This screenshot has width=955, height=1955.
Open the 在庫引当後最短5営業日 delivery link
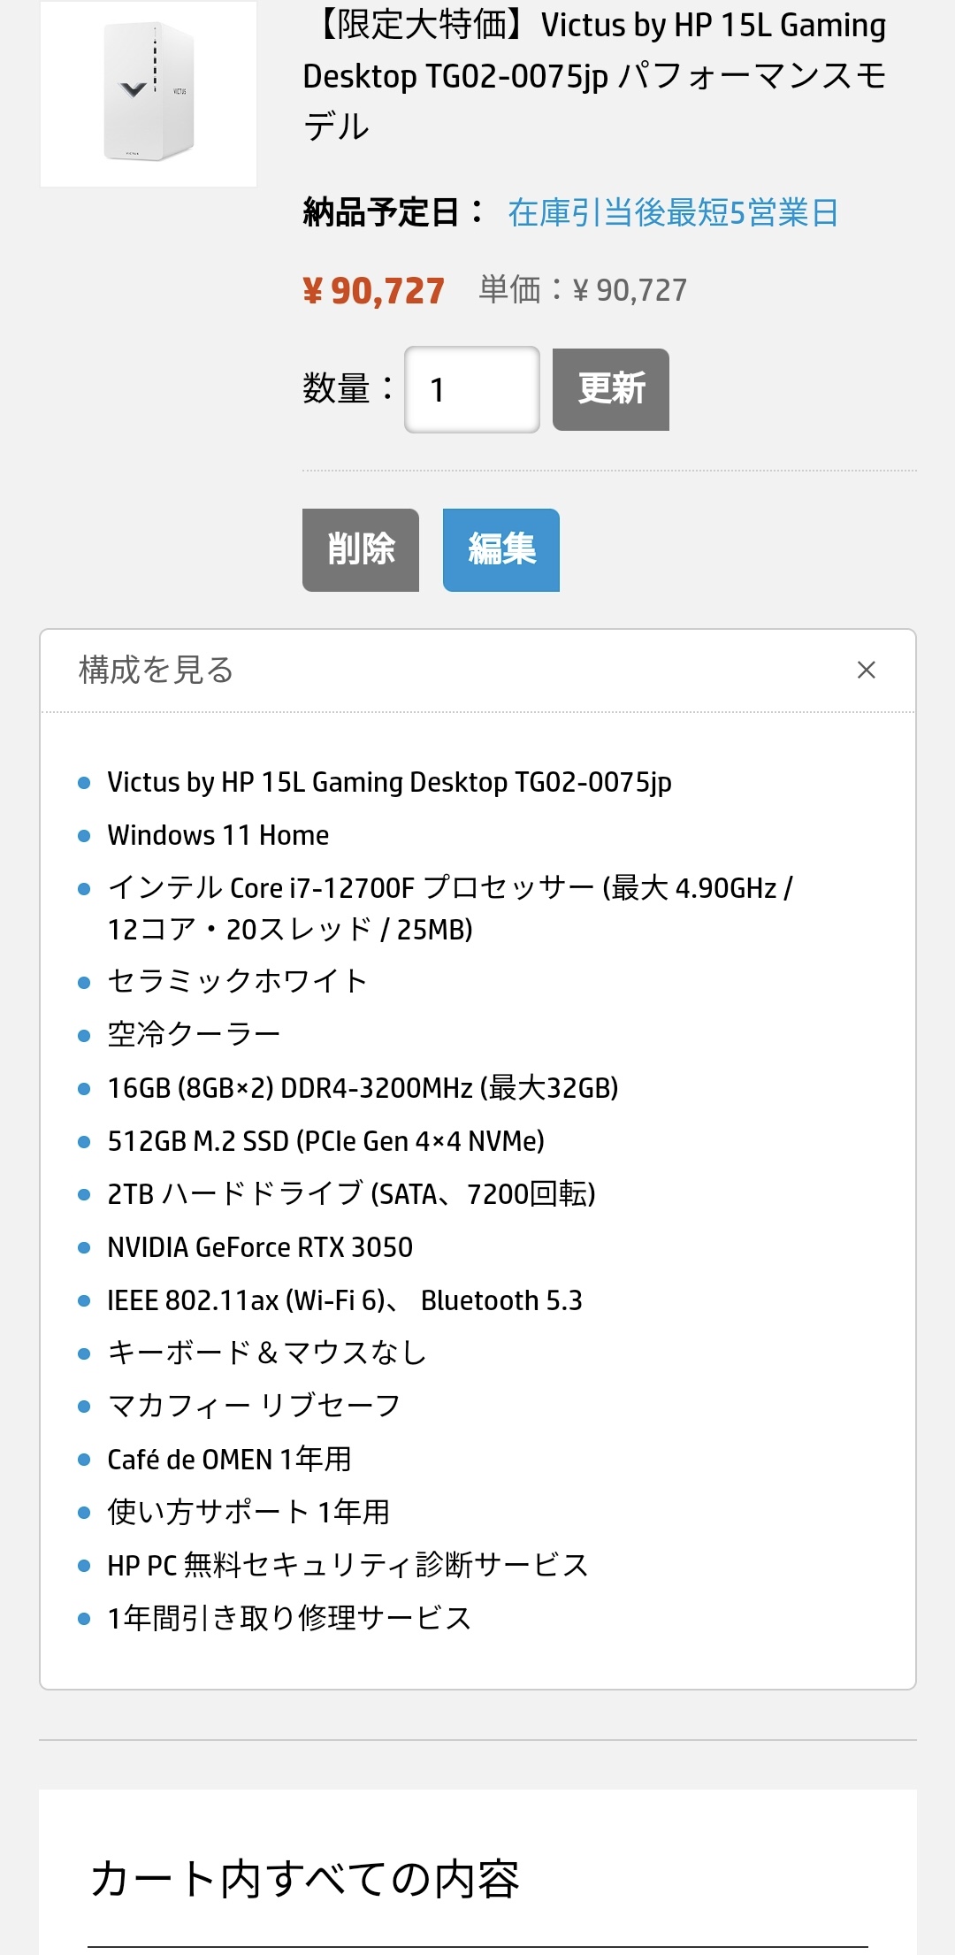click(x=673, y=212)
